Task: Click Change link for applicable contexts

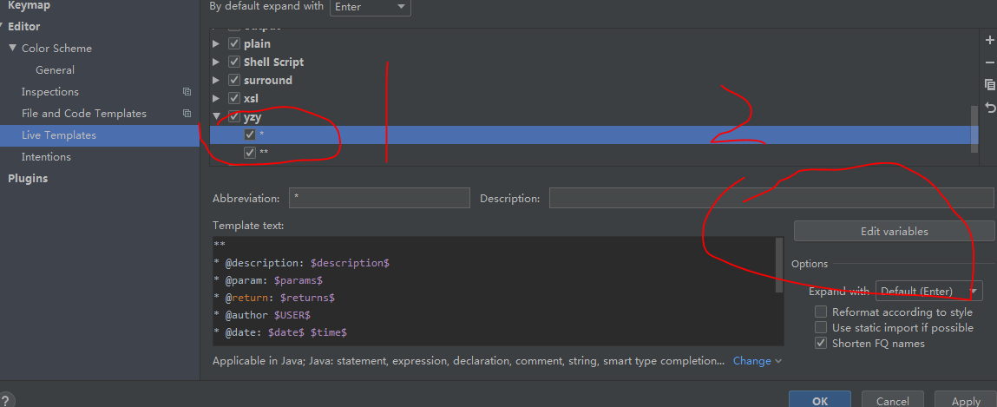Action: [x=751, y=361]
